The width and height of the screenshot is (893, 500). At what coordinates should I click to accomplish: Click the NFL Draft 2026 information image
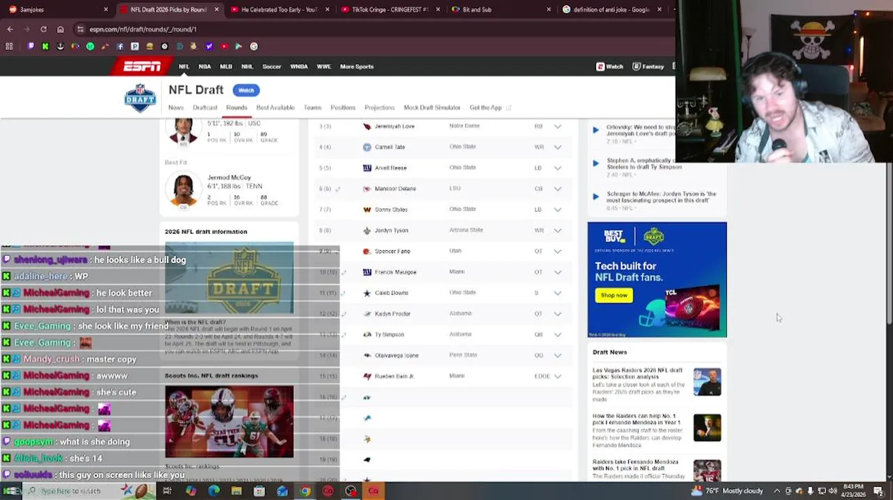tap(229, 278)
